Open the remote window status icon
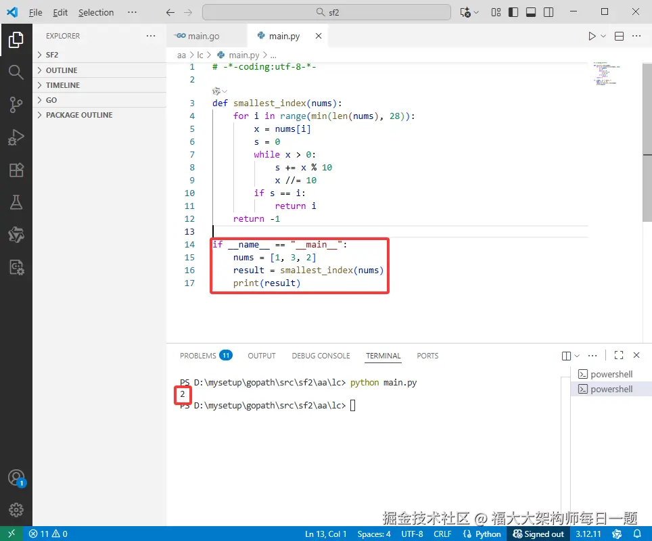 11,534
